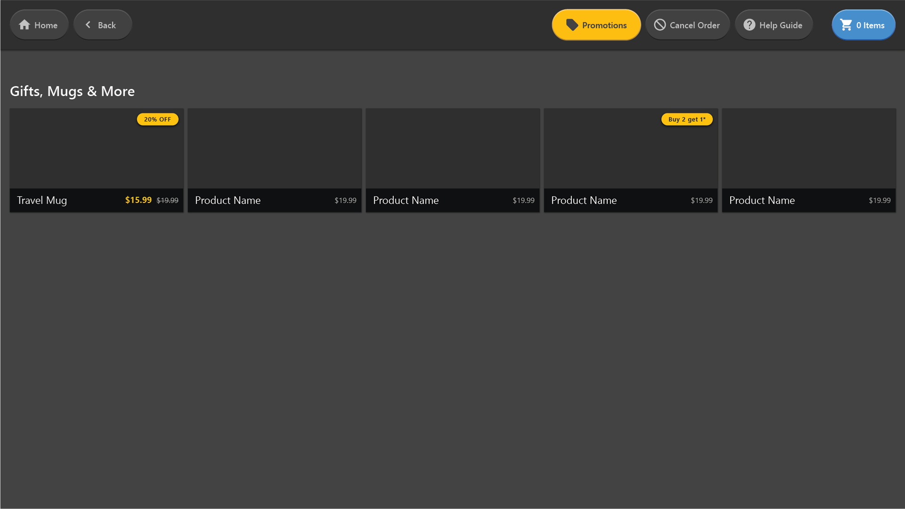905x509 pixels.
Task: Click the Gifts, Mugs & More heading
Action: [72, 91]
